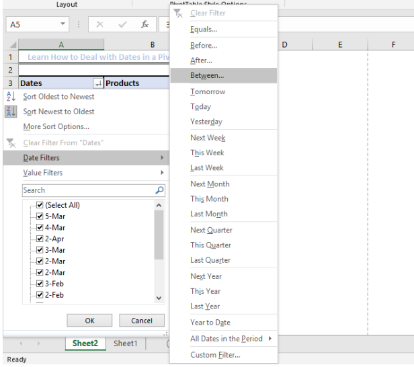
Task: Select the Last Week filter
Action: [224, 168]
